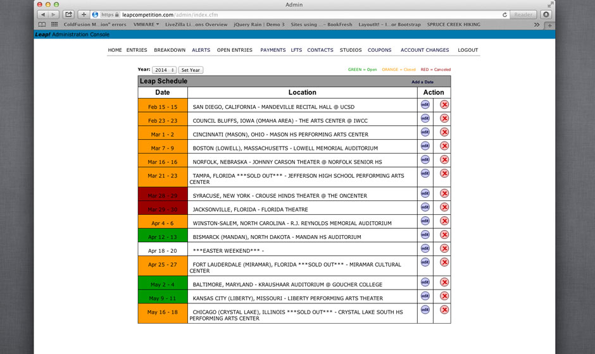The width and height of the screenshot is (595, 354).
Task: Edit the Easter Weekend entry
Action: 425,248
